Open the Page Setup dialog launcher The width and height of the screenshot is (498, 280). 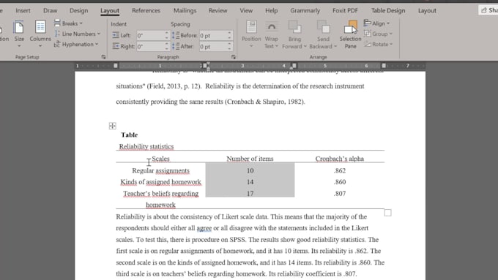point(103,57)
